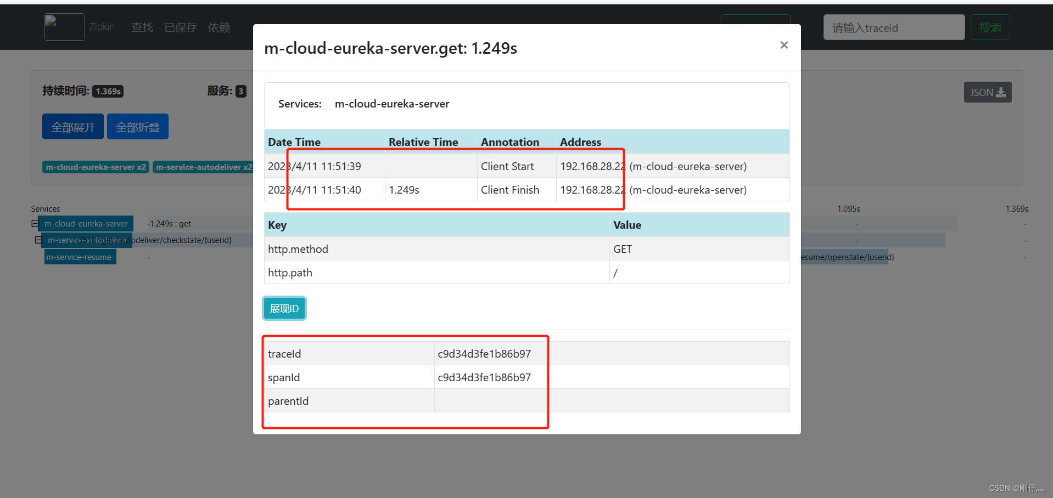
Task: Focus the traceid search input
Action: pyautogui.click(x=894, y=27)
